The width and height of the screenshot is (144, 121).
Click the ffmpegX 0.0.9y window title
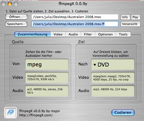pyautogui.click(x=73, y=4)
